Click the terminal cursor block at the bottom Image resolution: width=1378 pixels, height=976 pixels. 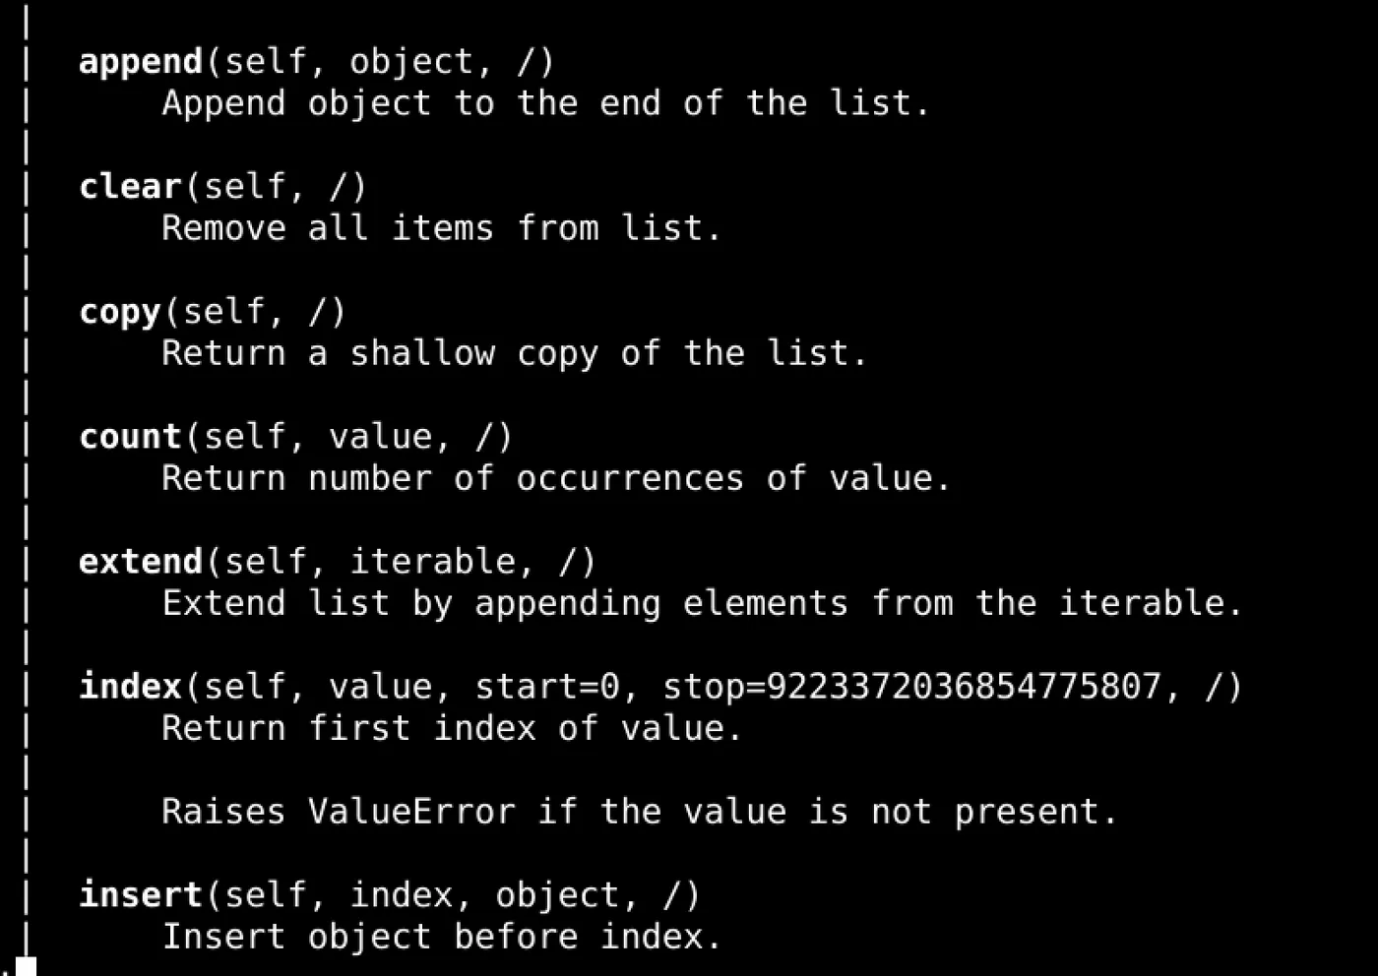[x=26, y=966]
